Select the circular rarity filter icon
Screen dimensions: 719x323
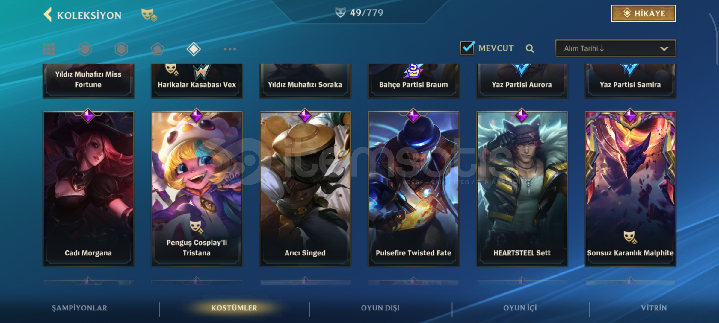click(85, 49)
